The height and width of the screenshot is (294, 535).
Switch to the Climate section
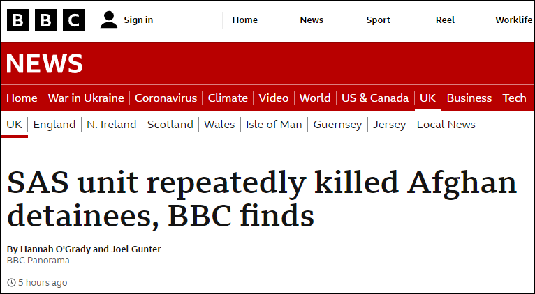[x=228, y=98]
